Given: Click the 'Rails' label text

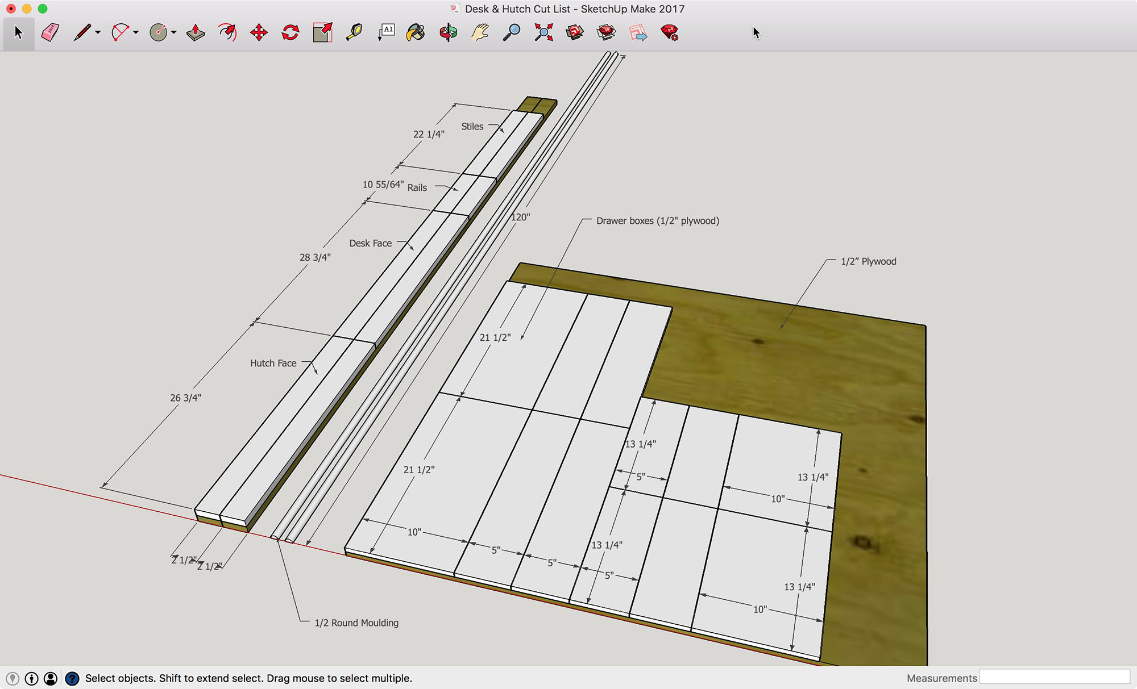Looking at the screenshot, I should click(417, 187).
